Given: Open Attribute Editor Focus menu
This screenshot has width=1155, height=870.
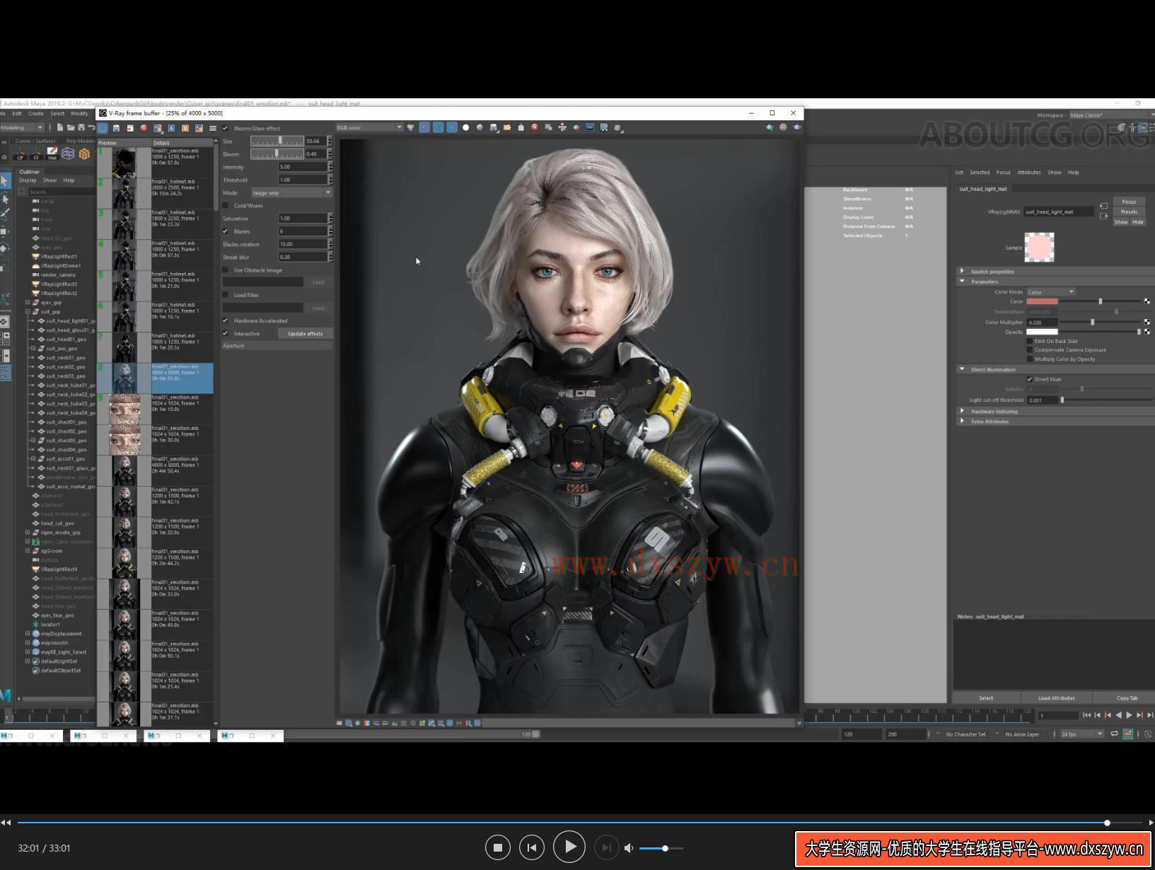Looking at the screenshot, I should (x=1004, y=173).
